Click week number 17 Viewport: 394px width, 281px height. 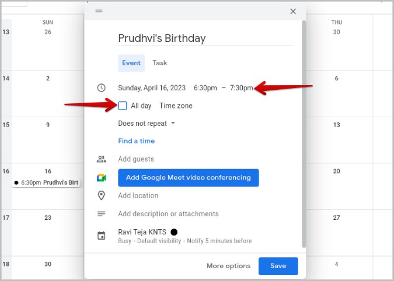tap(6, 217)
